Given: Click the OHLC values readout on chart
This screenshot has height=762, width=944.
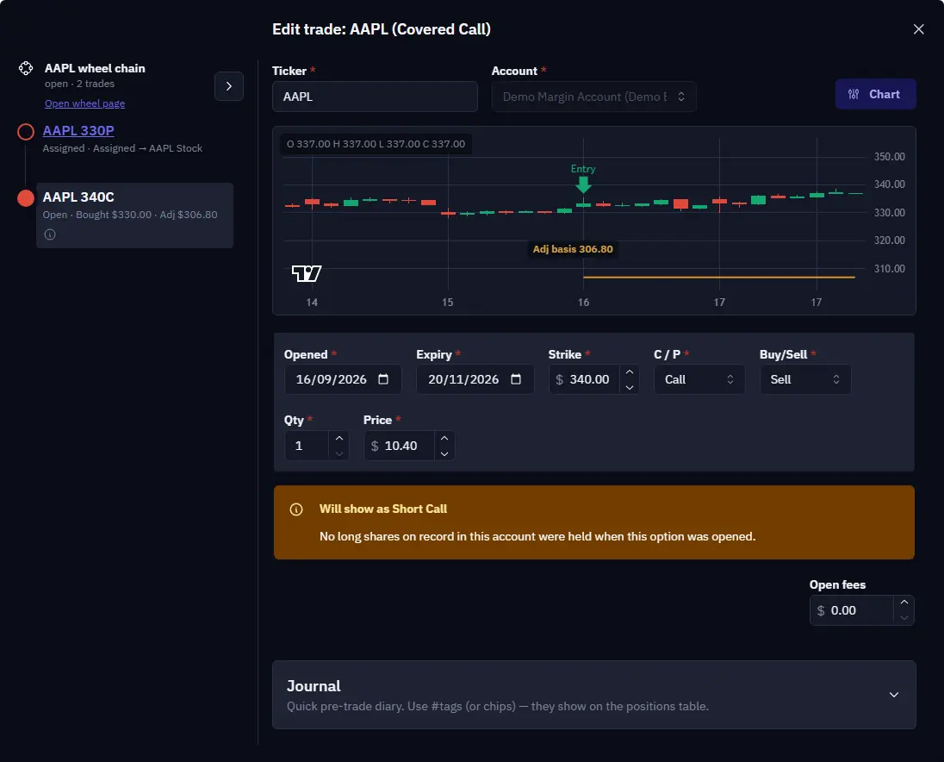Looking at the screenshot, I should pos(376,144).
